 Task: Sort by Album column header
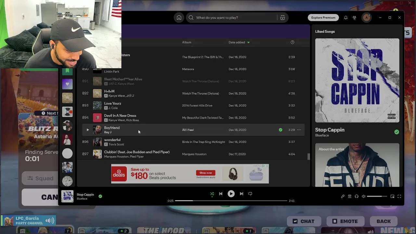(x=187, y=42)
